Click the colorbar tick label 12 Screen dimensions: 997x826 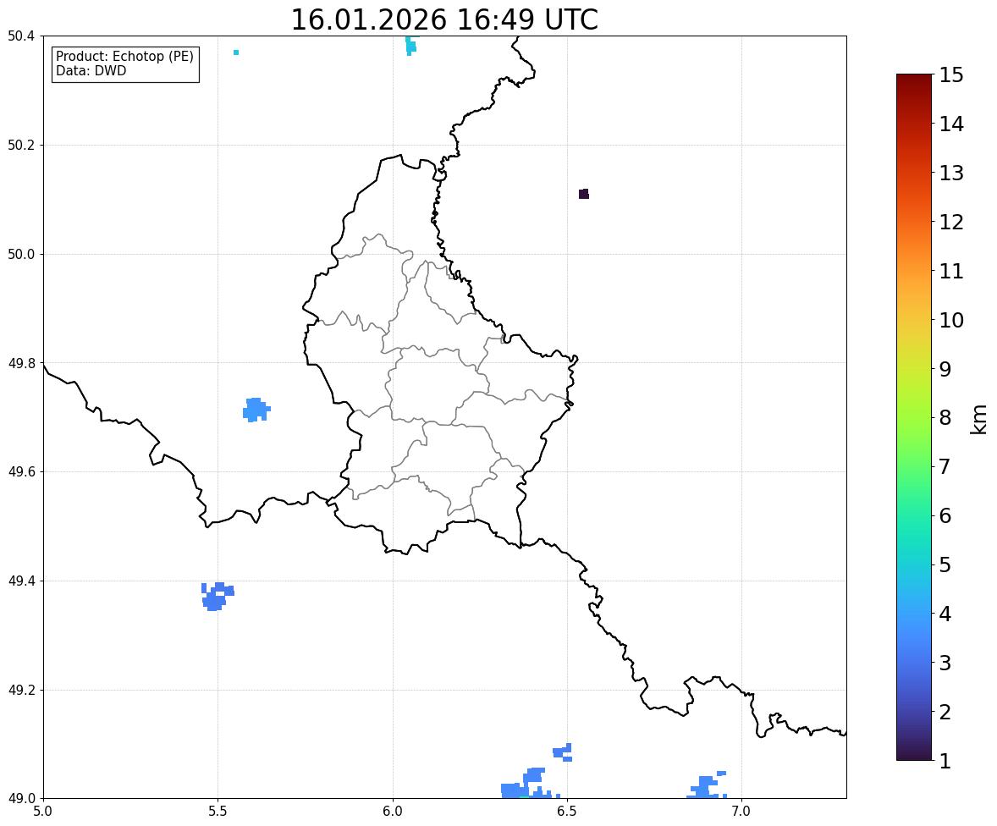951,222
